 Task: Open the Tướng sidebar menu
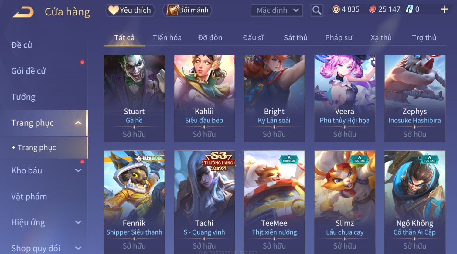(23, 97)
